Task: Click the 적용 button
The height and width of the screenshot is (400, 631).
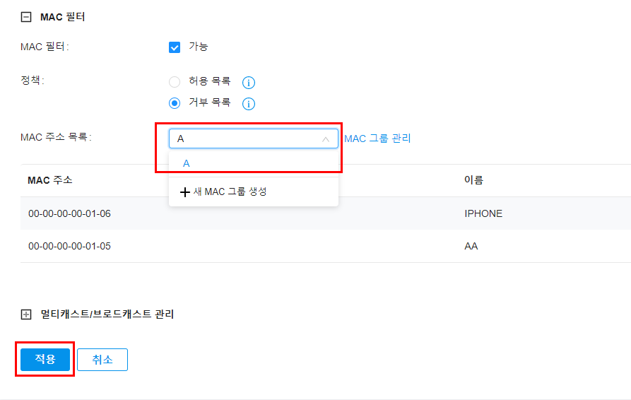Action: [45, 359]
